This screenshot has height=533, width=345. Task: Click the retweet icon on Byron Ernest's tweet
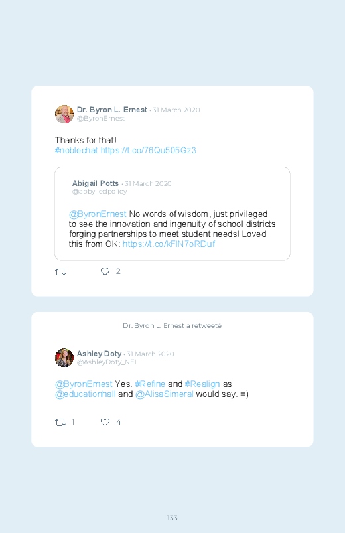60,272
